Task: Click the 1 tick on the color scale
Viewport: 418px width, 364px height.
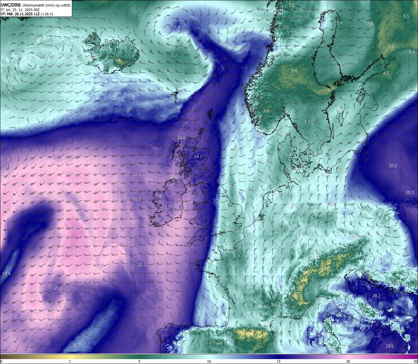Action: tap(70, 361)
